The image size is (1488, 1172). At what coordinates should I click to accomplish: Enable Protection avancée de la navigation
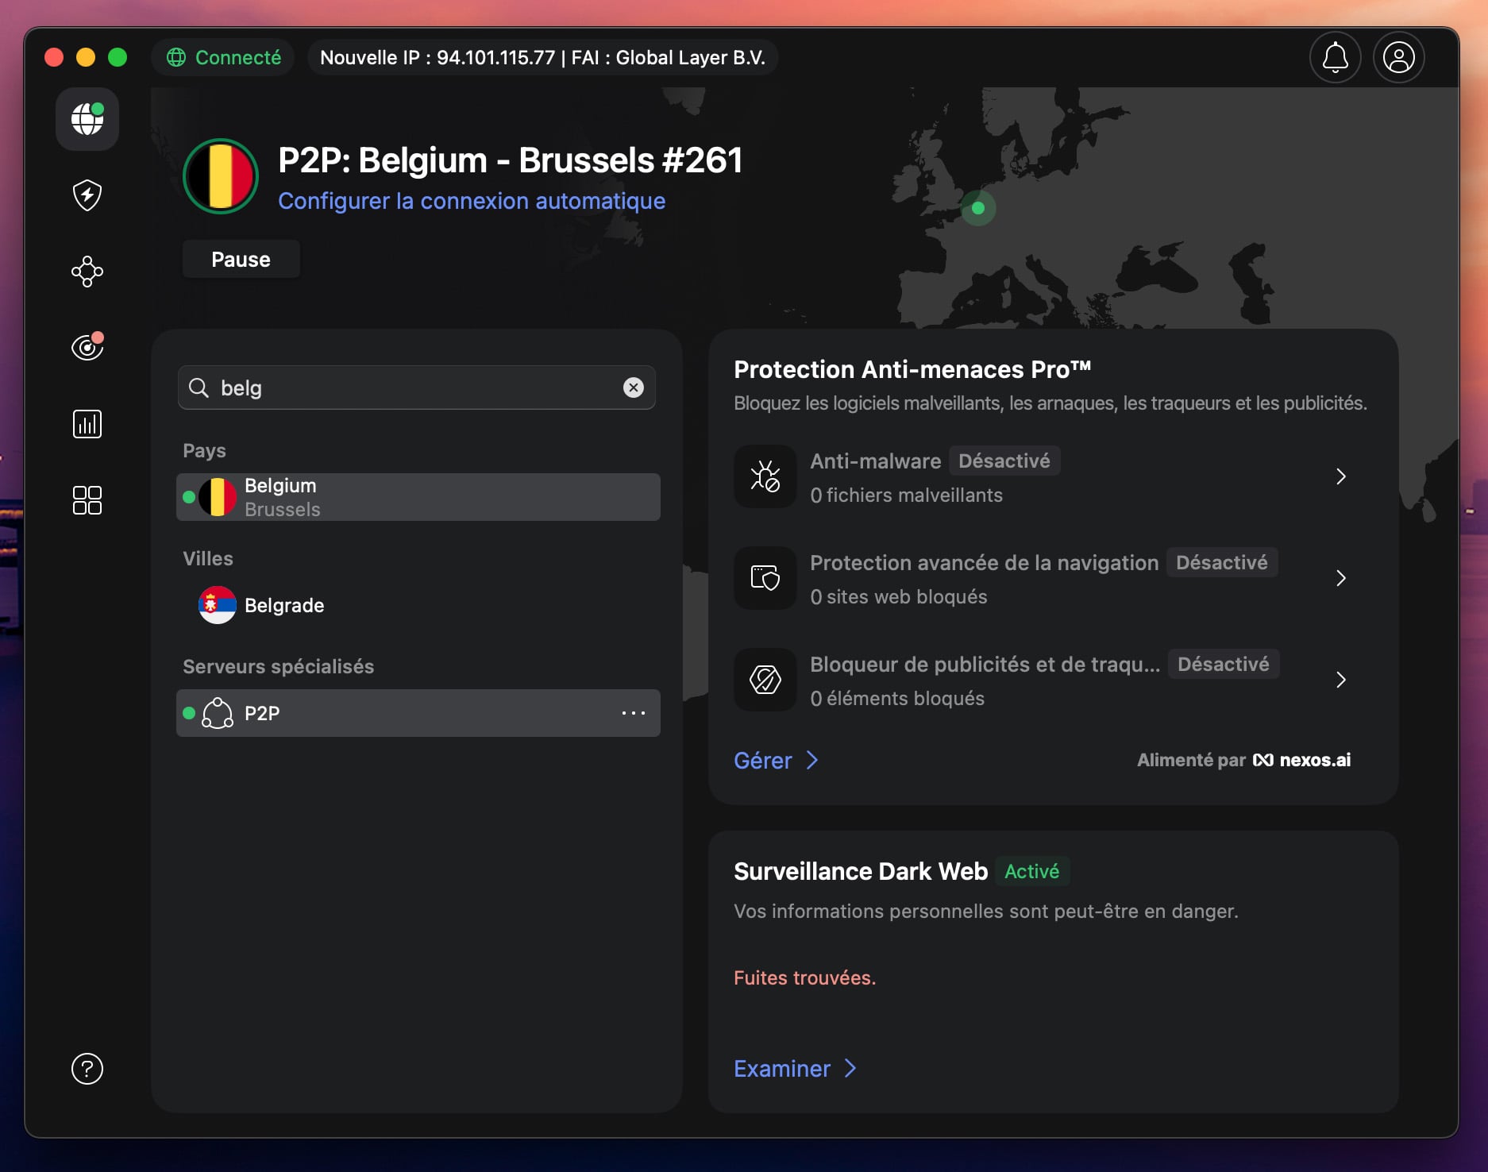pyautogui.click(x=1222, y=562)
